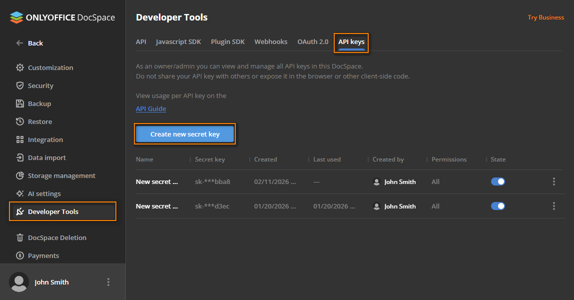Viewport: 574px width, 300px height.
Task: Open the profile options menu next to John Smith
Action: click(108, 281)
